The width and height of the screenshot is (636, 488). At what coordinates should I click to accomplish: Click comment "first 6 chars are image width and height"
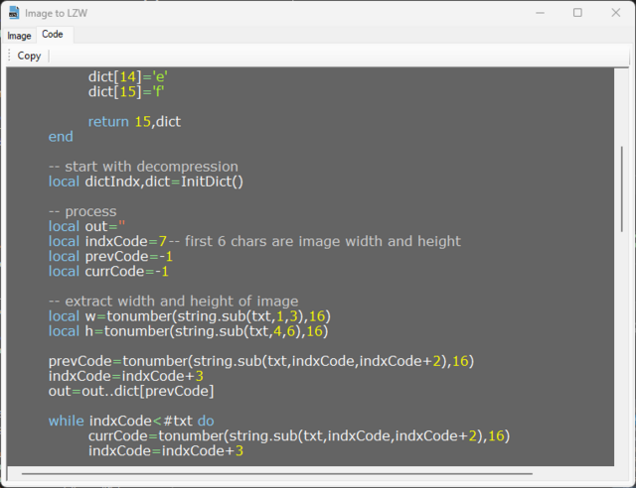pos(323,241)
